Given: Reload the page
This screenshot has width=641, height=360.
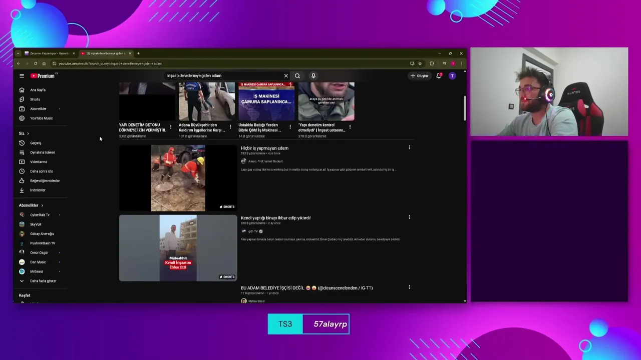Looking at the screenshot, I should tap(35, 63).
